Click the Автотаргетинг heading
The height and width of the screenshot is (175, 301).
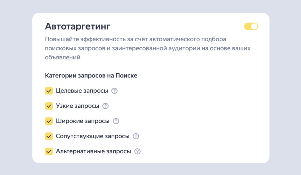(78, 26)
